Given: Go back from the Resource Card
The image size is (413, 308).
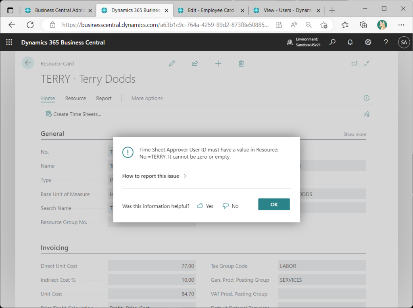Looking at the screenshot, I should pyautogui.click(x=28, y=63).
